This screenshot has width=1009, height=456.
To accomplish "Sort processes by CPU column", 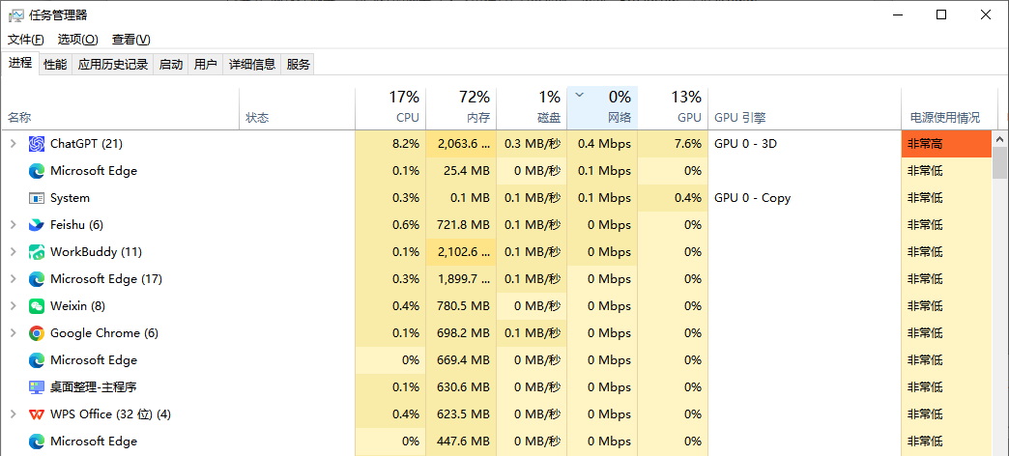I will [x=390, y=108].
